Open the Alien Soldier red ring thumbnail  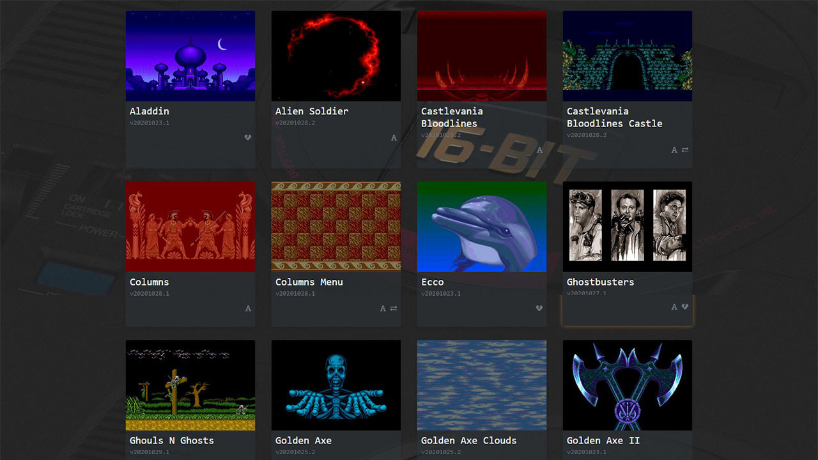point(336,56)
